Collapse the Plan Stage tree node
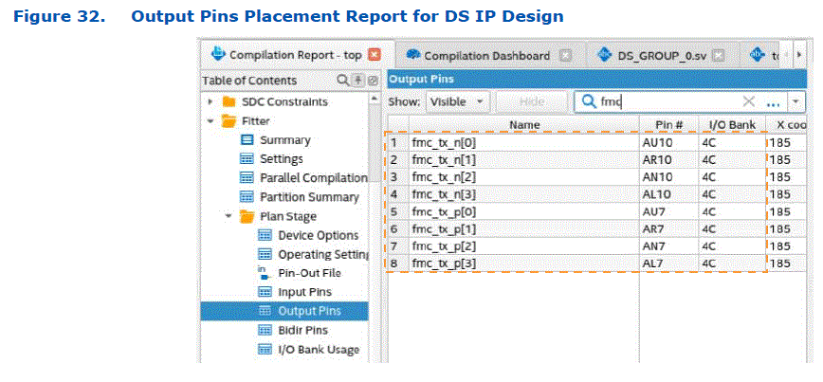This screenshot has height=382, width=823. coord(229,216)
